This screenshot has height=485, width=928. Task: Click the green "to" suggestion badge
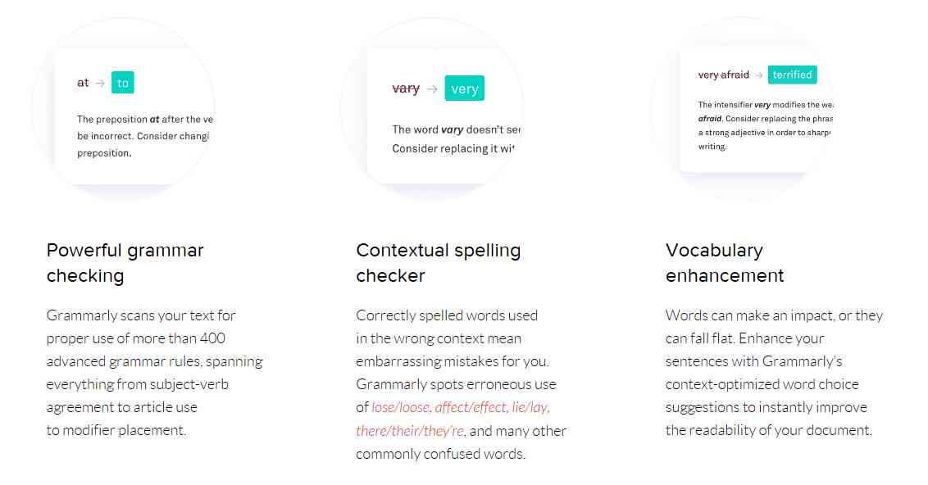(x=122, y=83)
